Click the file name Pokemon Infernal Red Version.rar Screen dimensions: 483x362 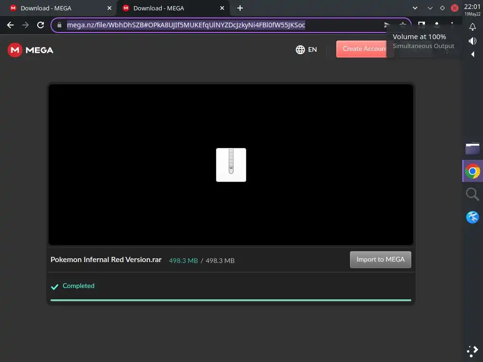pos(106,260)
